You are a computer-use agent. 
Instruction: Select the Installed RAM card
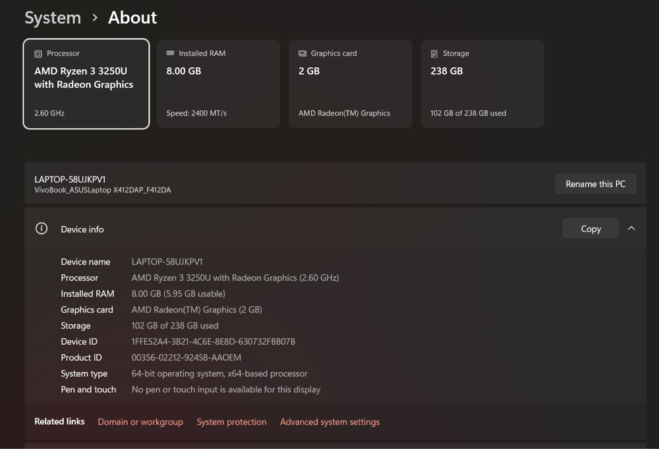[218, 84]
